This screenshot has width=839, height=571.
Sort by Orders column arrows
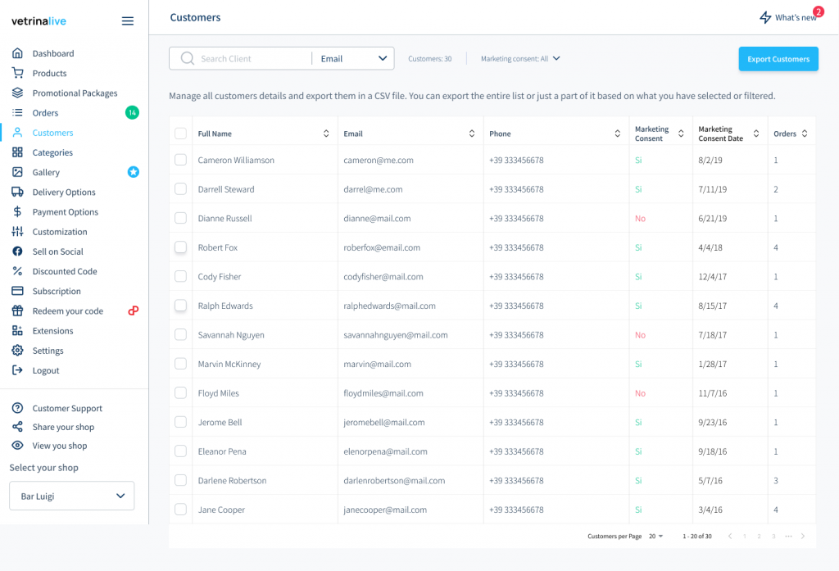(x=805, y=134)
